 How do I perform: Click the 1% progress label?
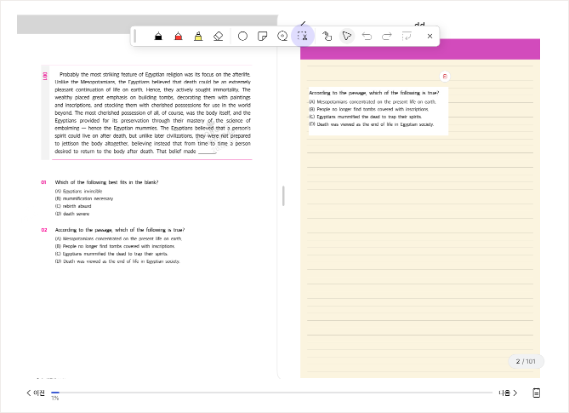[x=54, y=399]
